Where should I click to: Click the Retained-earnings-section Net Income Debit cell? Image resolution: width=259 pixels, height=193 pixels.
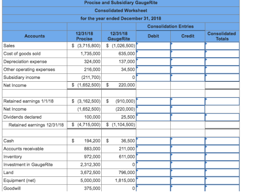tap(153, 109)
